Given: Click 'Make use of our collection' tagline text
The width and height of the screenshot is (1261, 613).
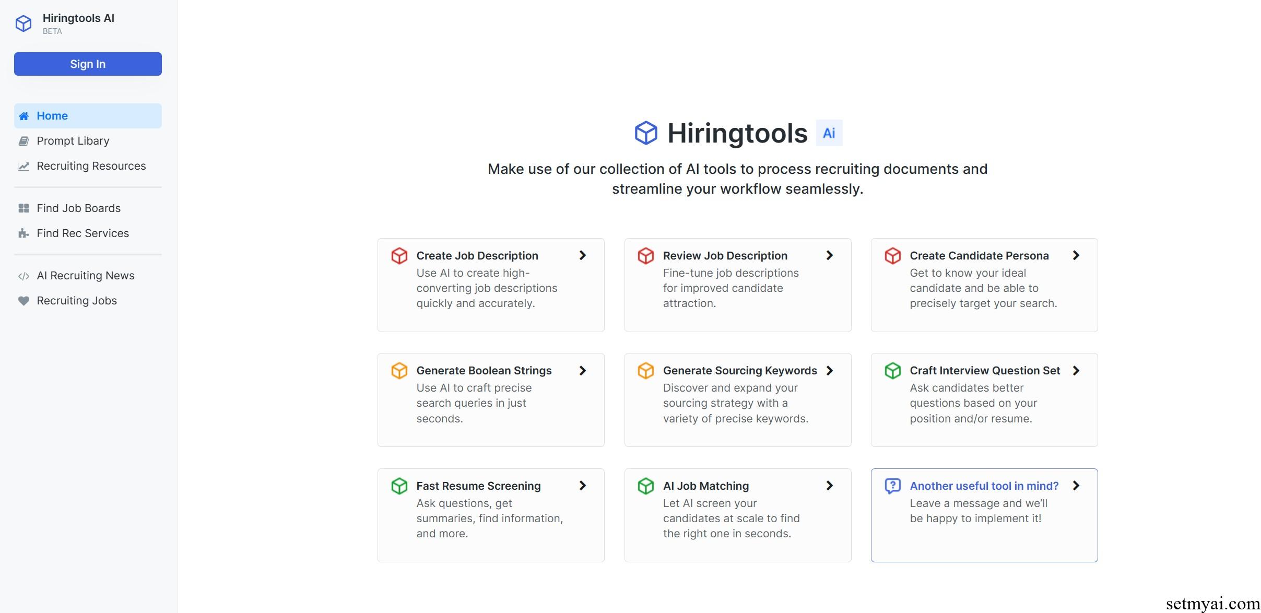Looking at the screenshot, I should point(737,179).
